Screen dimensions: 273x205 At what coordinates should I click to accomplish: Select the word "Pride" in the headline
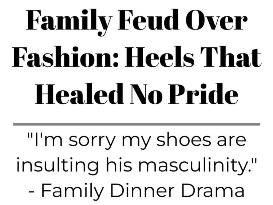203,94
